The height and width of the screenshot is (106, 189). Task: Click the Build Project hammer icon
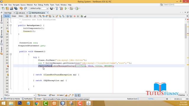57,9
